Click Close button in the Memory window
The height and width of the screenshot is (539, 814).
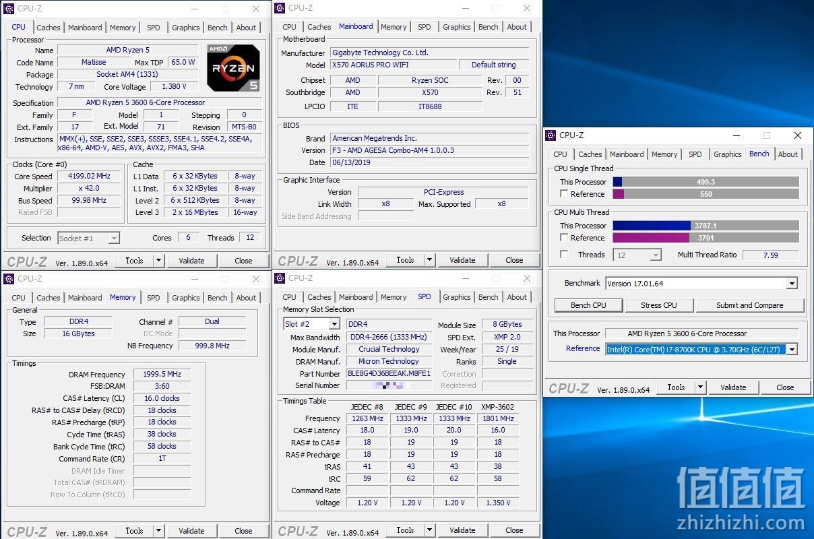[x=243, y=531]
